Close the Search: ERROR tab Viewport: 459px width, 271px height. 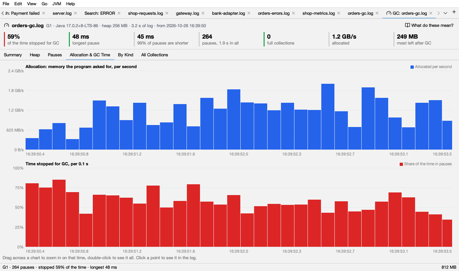tap(119, 13)
